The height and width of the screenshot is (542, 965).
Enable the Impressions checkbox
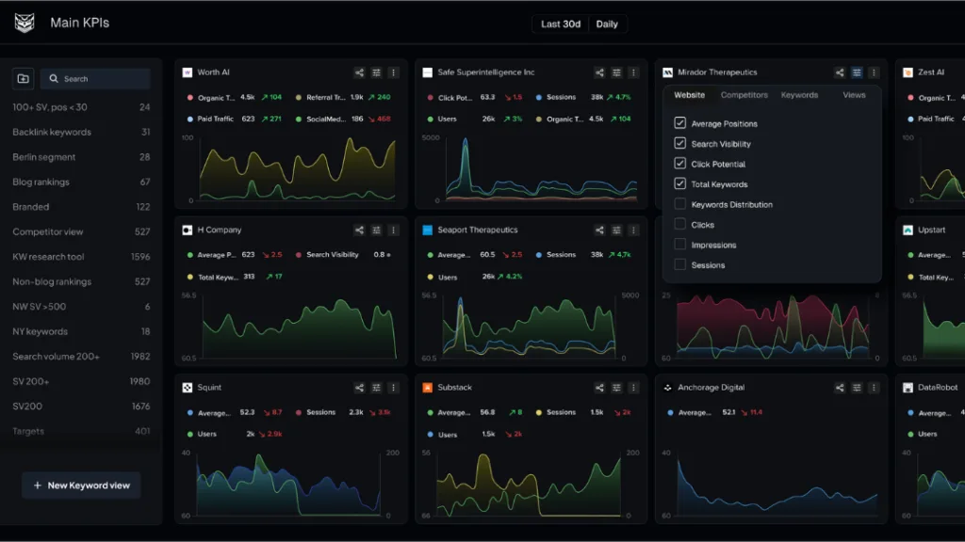(x=680, y=245)
